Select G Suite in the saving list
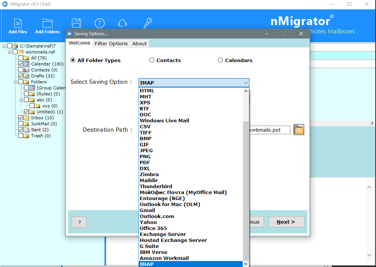376x267 pixels. [x=191, y=246]
